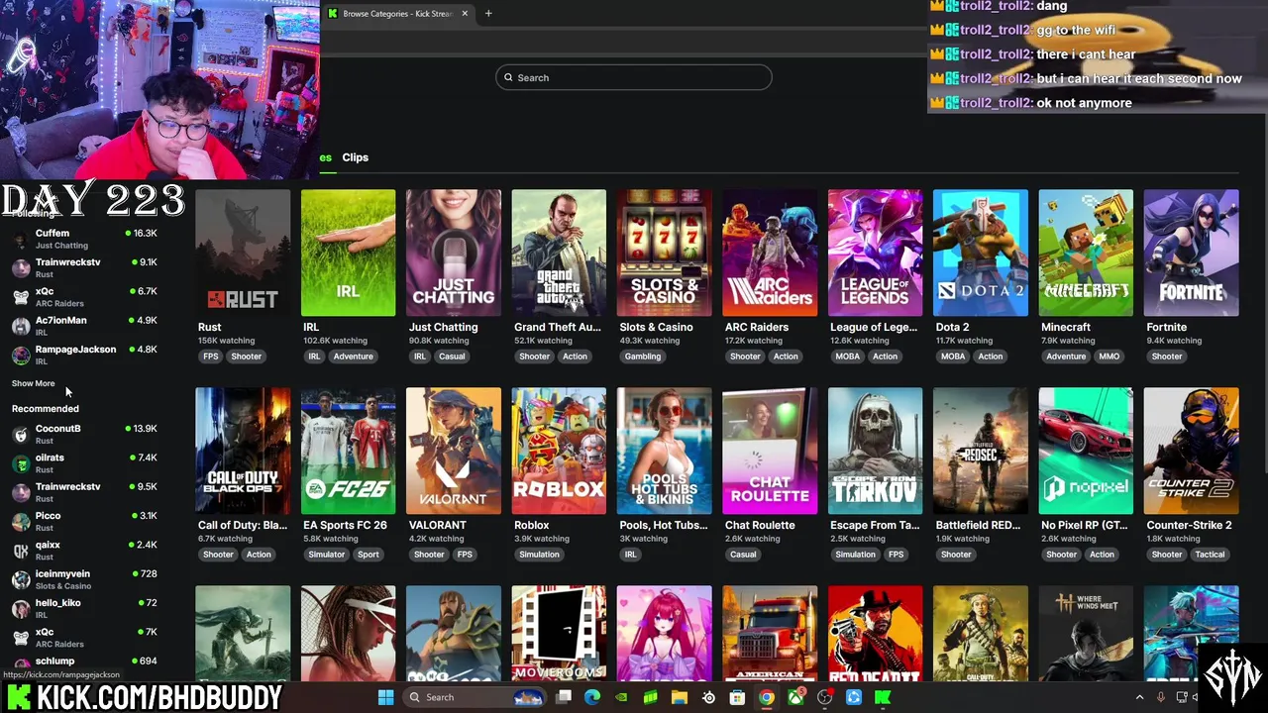Open the Trainwreckstv avatar in Following
The width and height of the screenshot is (1268, 713).
click(x=21, y=268)
